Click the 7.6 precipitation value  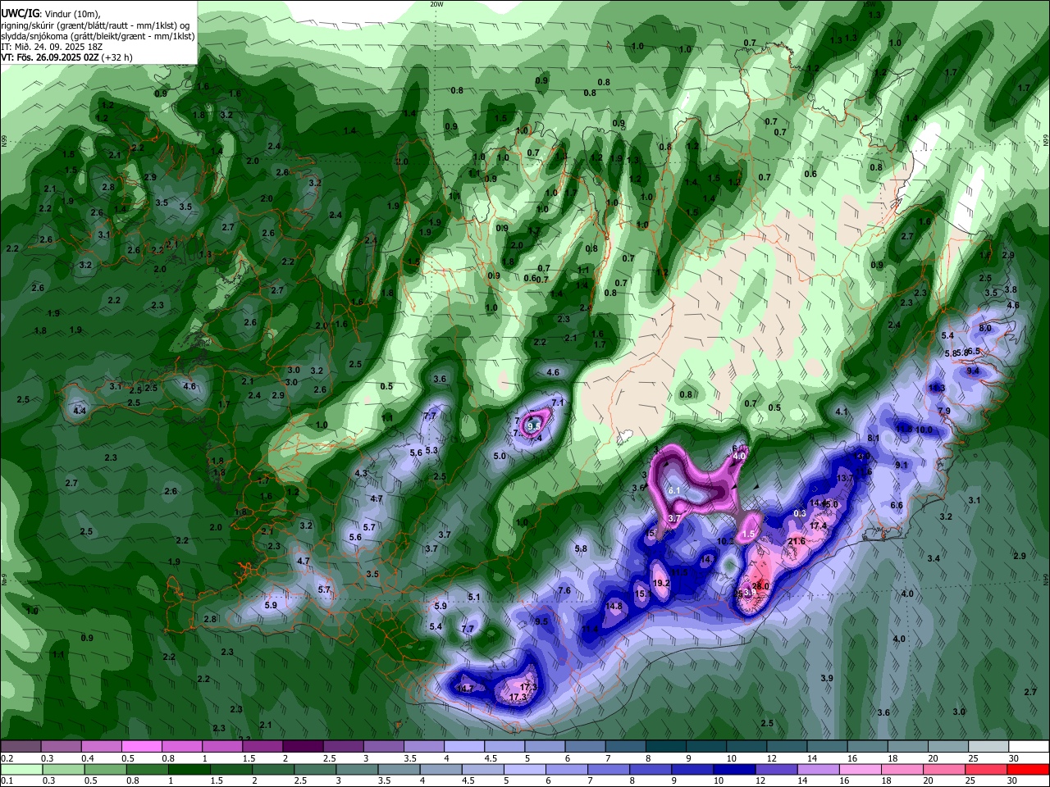coord(564,590)
